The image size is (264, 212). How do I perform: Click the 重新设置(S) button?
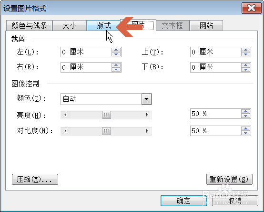(x=229, y=179)
